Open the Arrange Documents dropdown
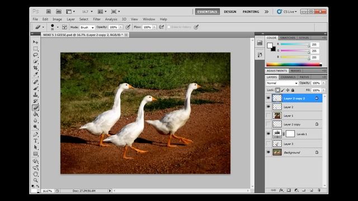Viewport: 358px width, 201px height. click(102, 11)
